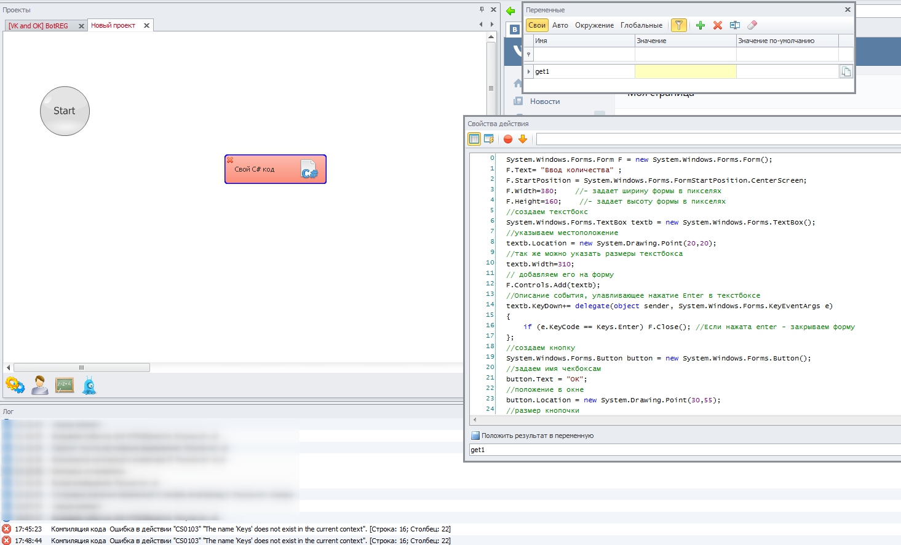
Task: Click the rename variable icon
Action: [734, 25]
